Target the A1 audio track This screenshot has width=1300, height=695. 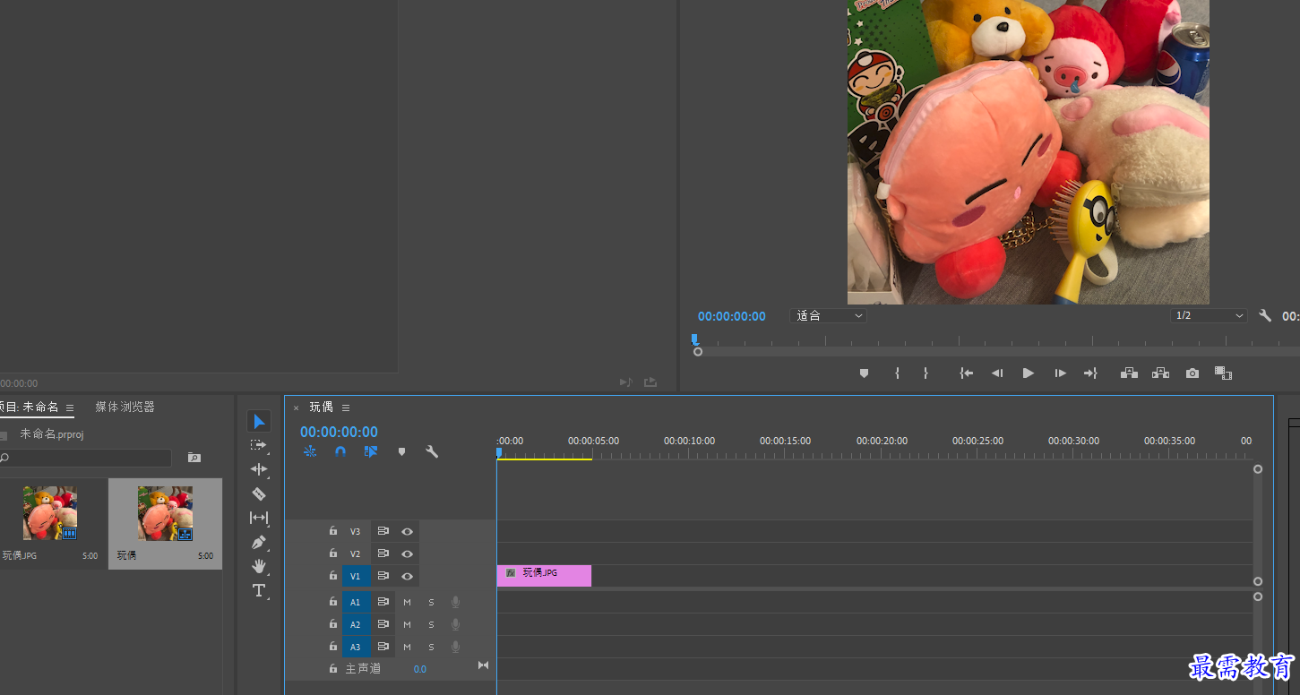356,602
